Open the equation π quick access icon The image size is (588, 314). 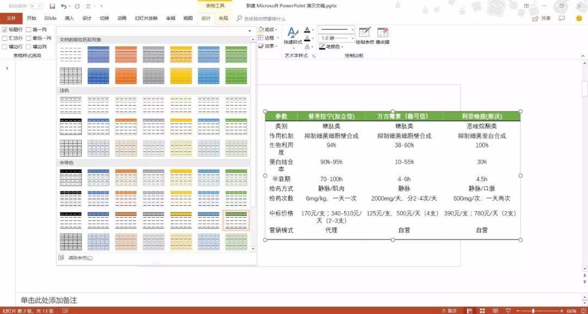click(x=88, y=7)
